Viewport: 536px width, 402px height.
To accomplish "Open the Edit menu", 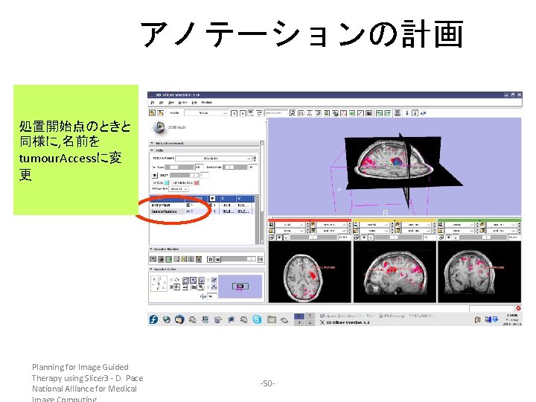I will (x=161, y=103).
